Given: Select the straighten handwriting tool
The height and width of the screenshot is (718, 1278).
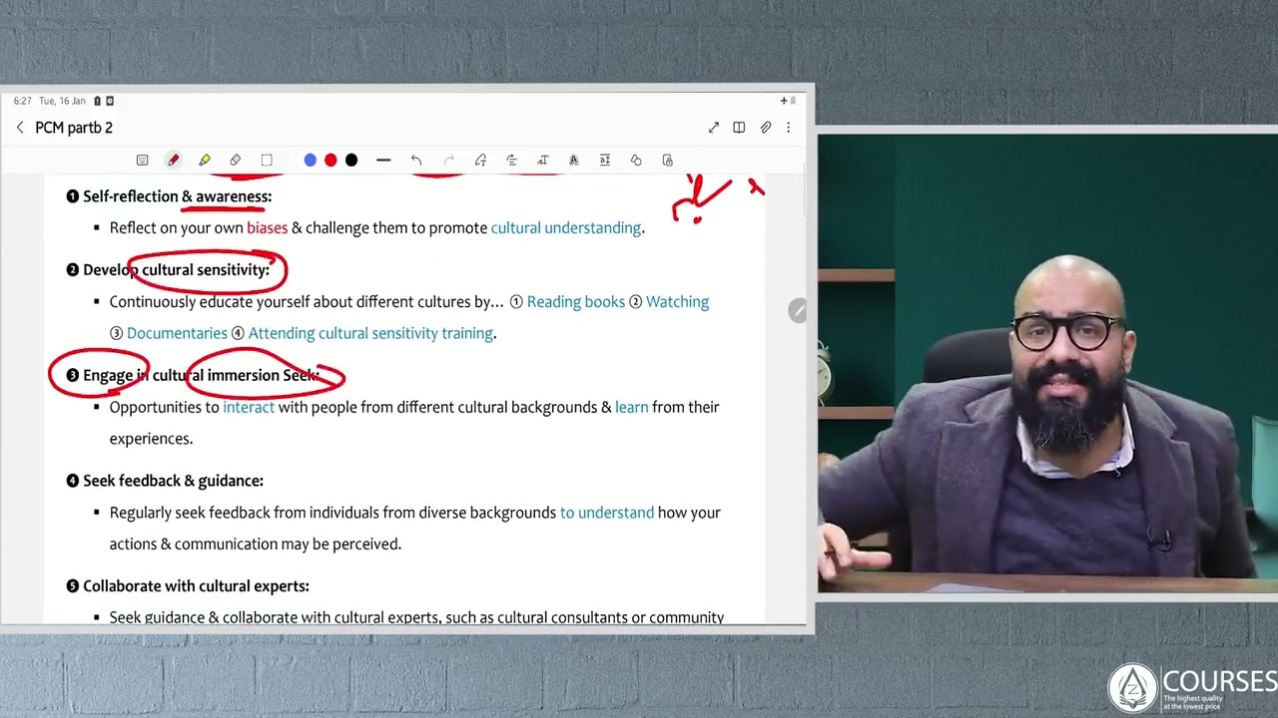Looking at the screenshot, I should 511,160.
